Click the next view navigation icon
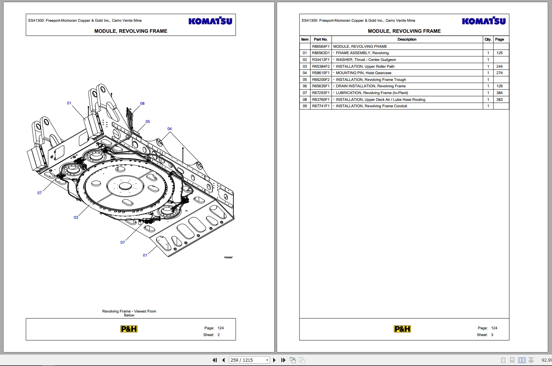This screenshot has width=552, height=366. coord(302,360)
